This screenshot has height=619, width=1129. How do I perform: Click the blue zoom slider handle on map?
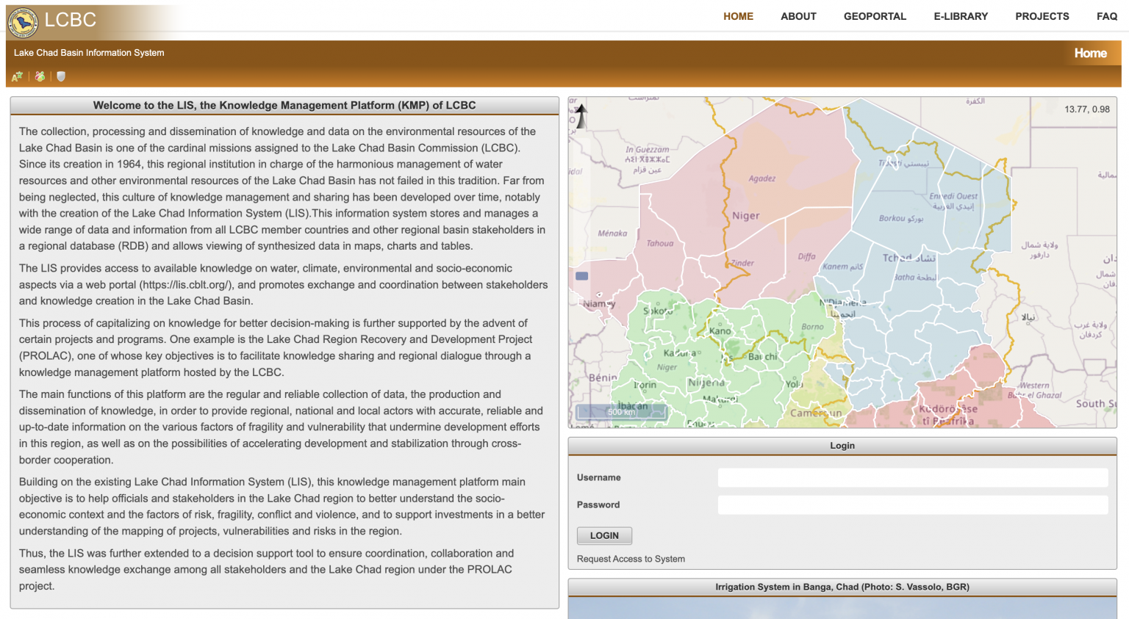coord(581,276)
